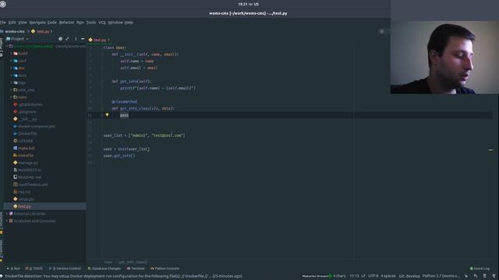The width and height of the screenshot is (499, 280).
Task: Open the VCS menu
Action: point(102,23)
